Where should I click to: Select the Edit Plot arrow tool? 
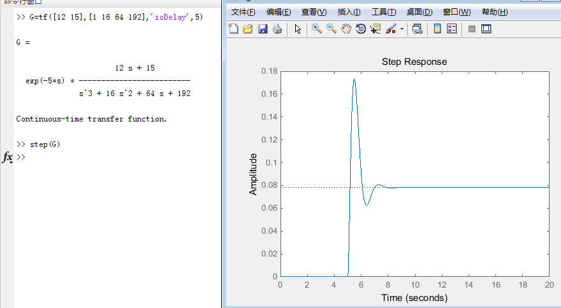click(x=298, y=29)
